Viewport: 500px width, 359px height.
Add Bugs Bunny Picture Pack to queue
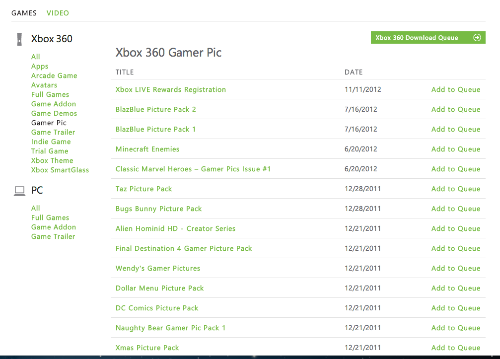click(456, 209)
